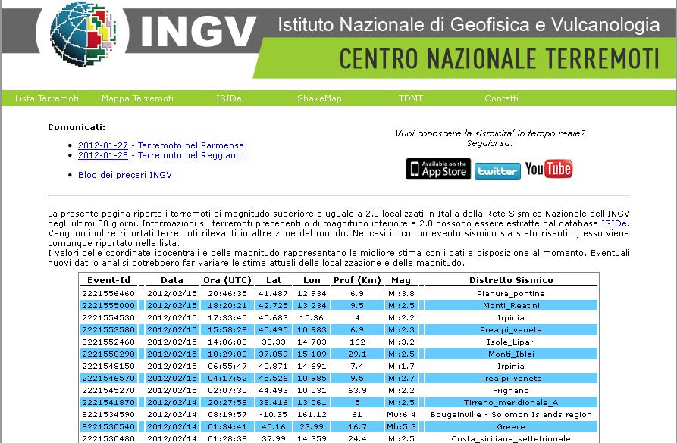677x443 pixels.
Task: Click the Costa_siciliana_settetrionale district cell
Action: pyautogui.click(x=511, y=438)
